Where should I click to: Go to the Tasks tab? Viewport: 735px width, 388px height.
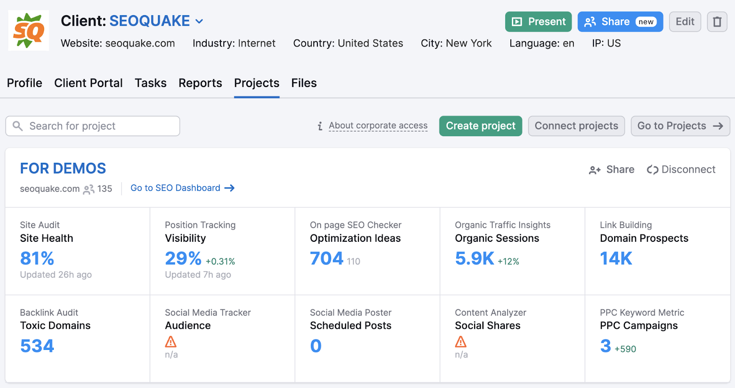150,83
